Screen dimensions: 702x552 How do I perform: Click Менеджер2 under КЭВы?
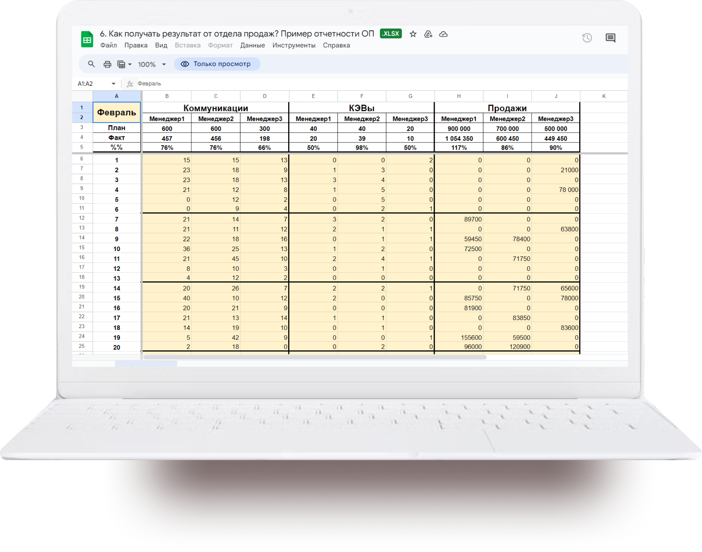coord(362,119)
